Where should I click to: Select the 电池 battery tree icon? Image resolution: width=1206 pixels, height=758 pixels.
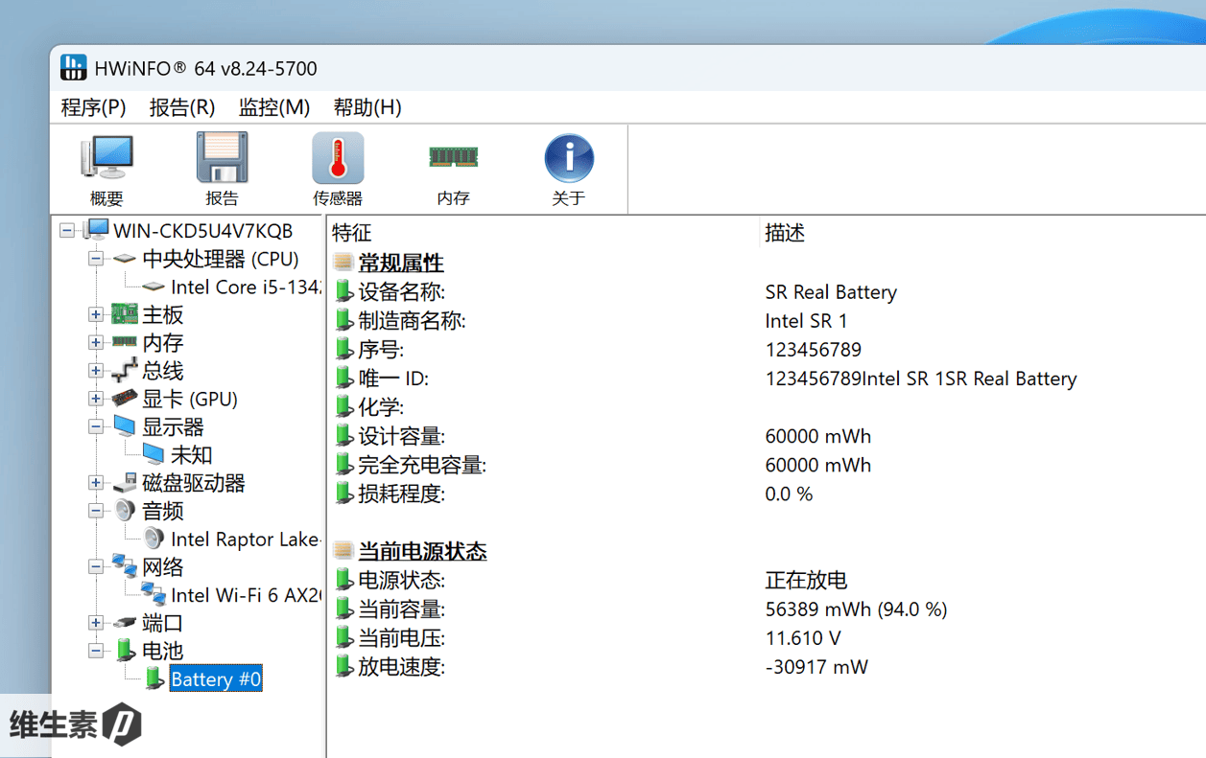click(x=125, y=651)
